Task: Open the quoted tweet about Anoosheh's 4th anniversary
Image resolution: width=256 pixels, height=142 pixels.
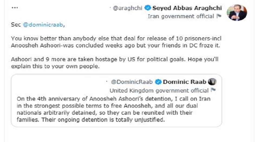Action: (116, 108)
